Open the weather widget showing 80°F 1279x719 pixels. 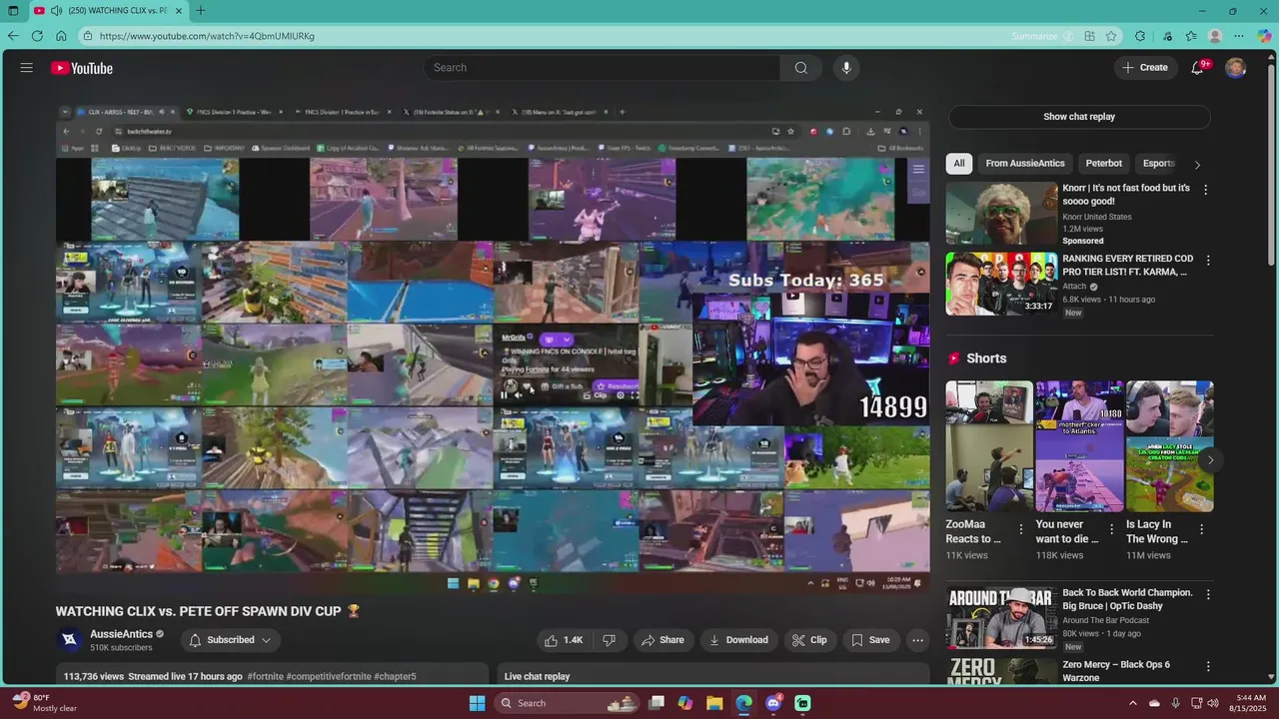pos(44,703)
